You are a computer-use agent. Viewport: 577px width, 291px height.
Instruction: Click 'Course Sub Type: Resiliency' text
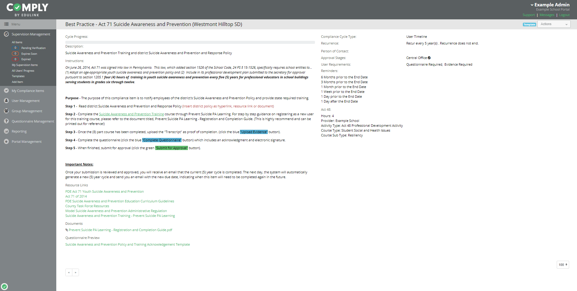pos(342,135)
